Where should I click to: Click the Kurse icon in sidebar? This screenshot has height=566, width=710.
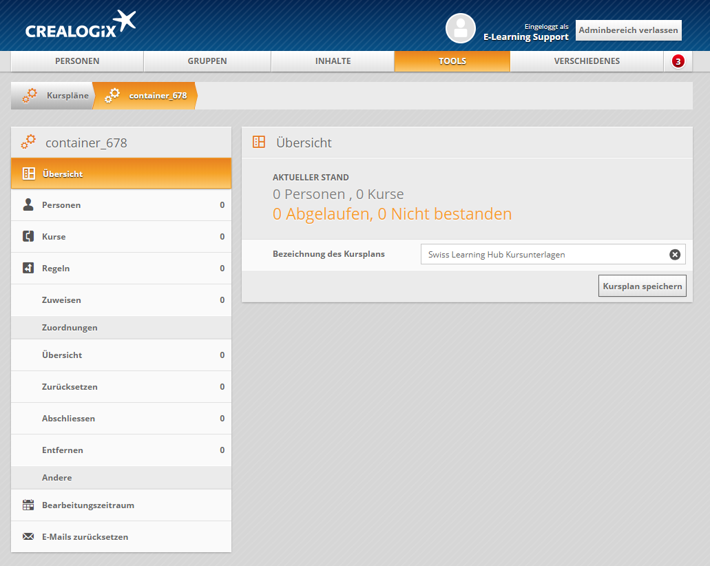coord(28,237)
